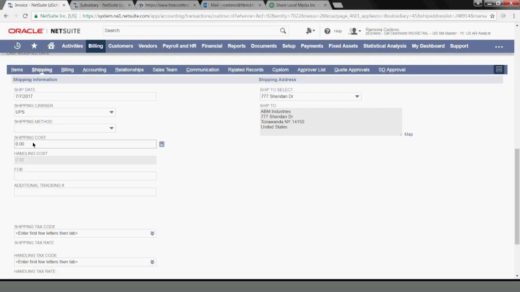This screenshot has width=520, height=292.
Task: Open the calculator next to Shipping Cost
Action: [162, 144]
